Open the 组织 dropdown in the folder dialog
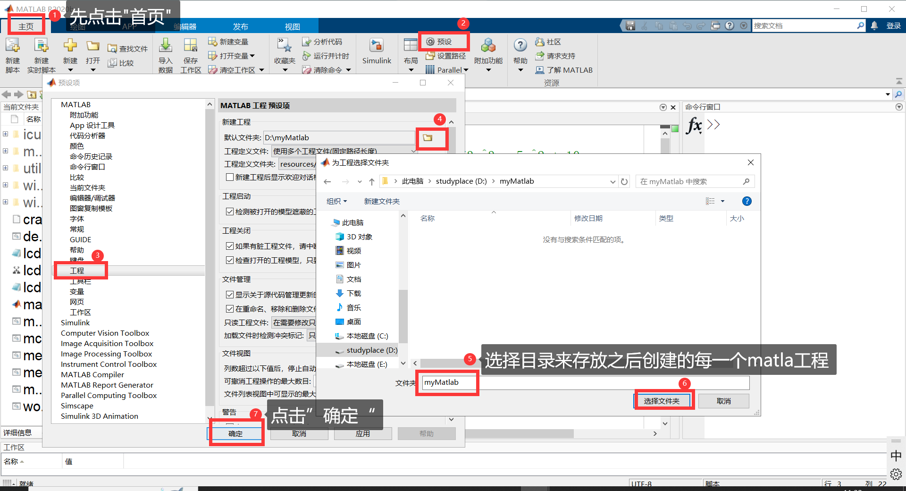 336,201
